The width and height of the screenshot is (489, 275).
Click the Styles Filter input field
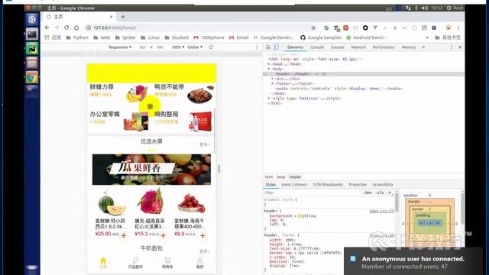312,192
